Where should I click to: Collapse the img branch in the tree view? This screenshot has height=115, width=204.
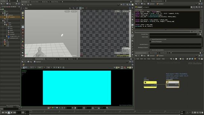[x=3, y=13]
